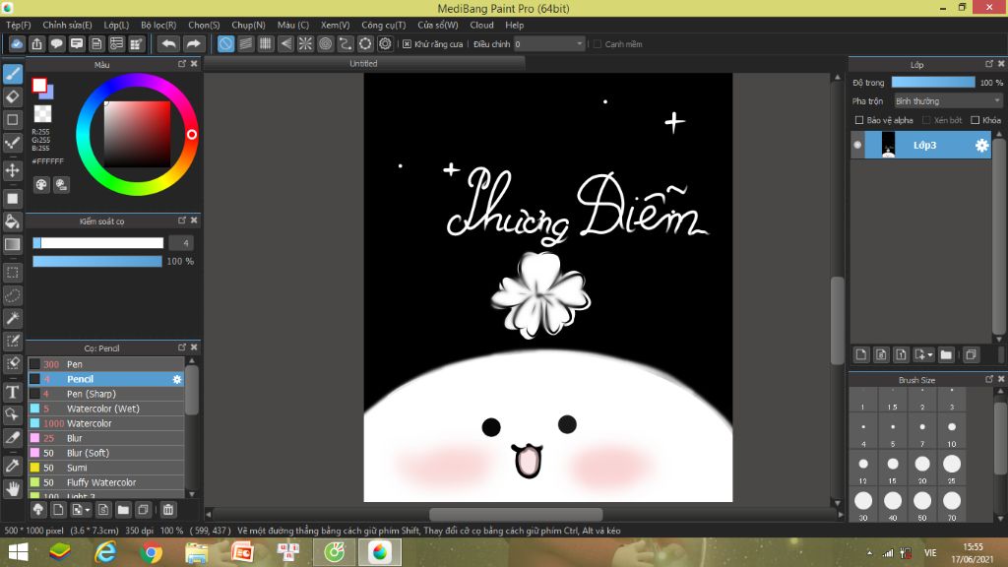Download brush from cloud icon
Viewport: 1008px width, 567px height.
pyautogui.click(x=38, y=510)
